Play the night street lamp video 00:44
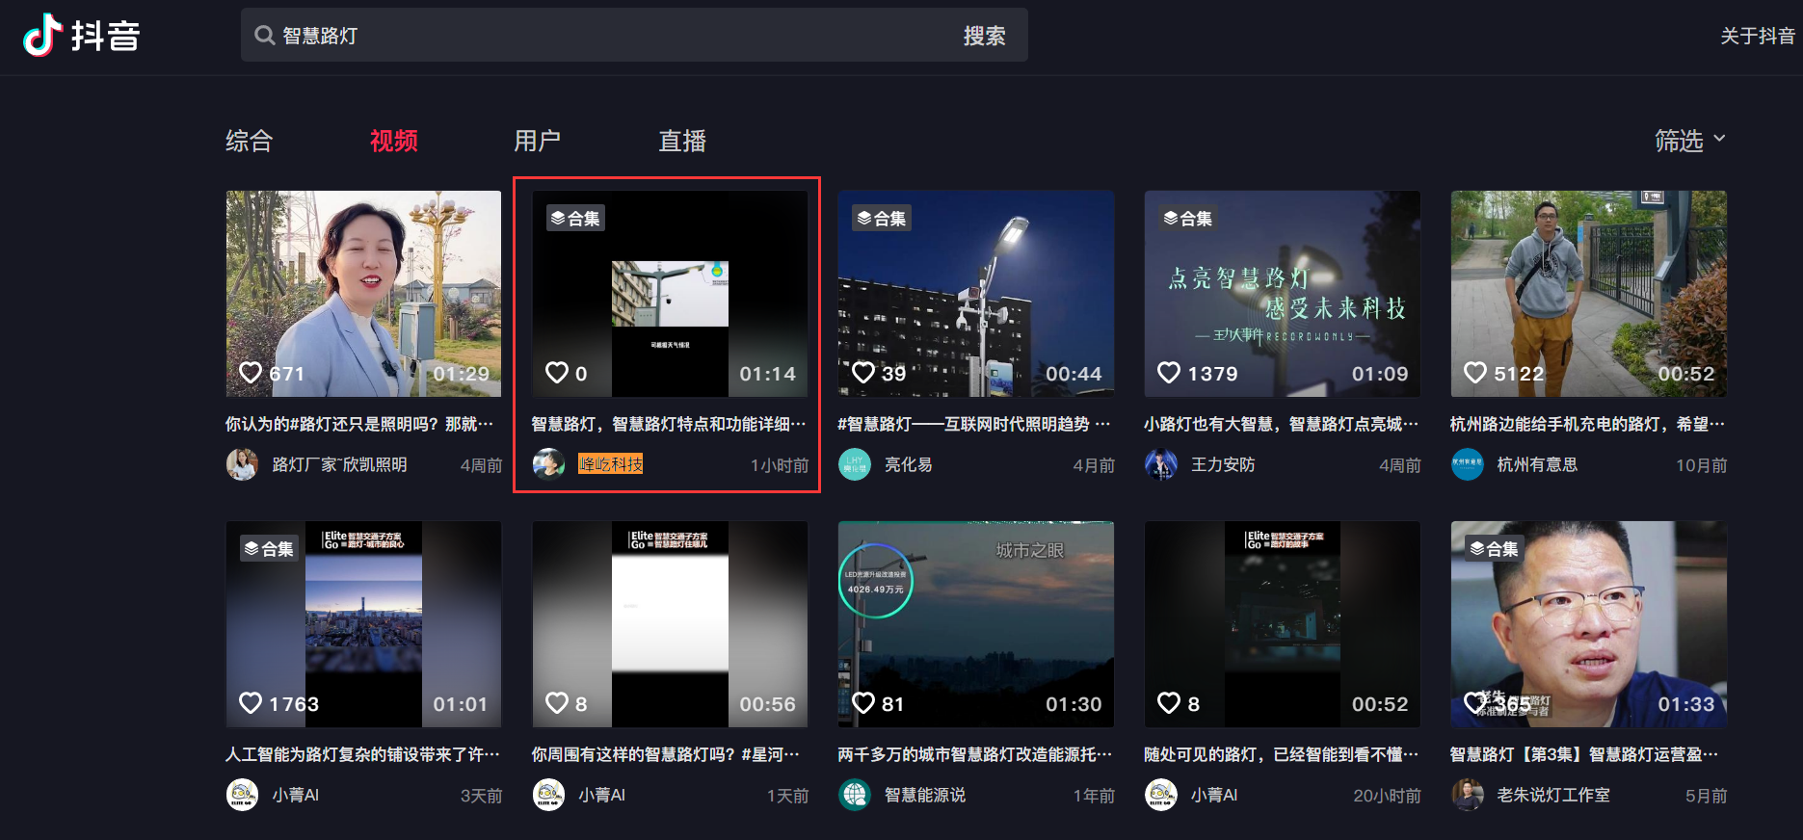The height and width of the screenshot is (840, 1803). coord(976,293)
